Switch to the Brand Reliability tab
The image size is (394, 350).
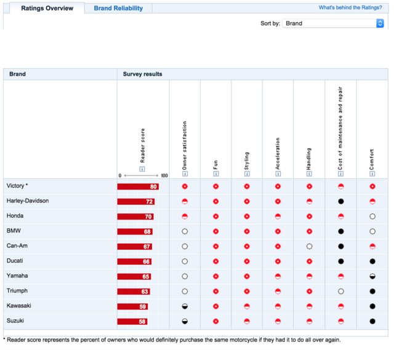point(118,9)
